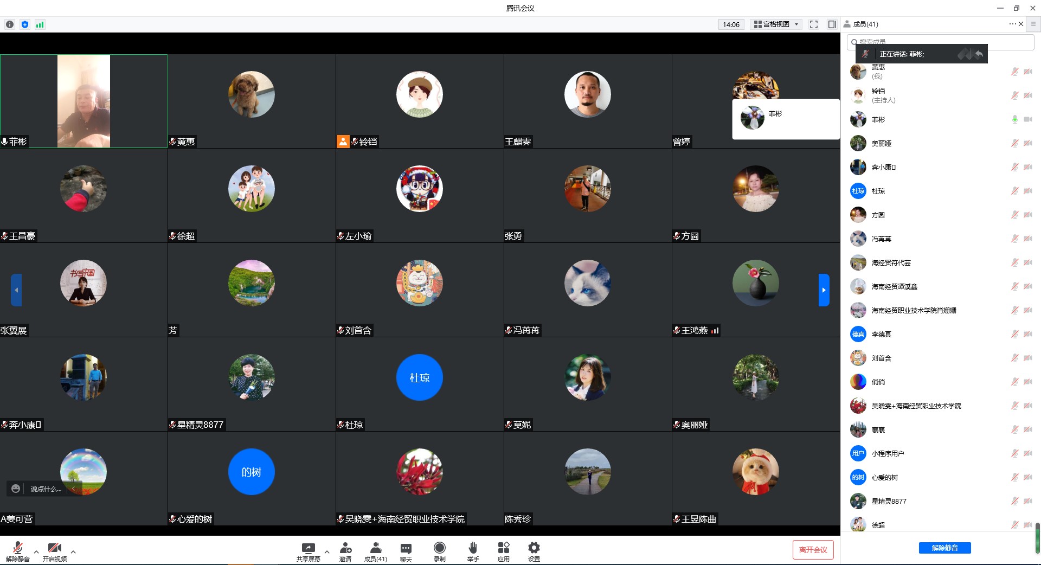Open the members panel more options menu
The width and height of the screenshot is (1041, 565).
pyautogui.click(x=1012, y=24)
